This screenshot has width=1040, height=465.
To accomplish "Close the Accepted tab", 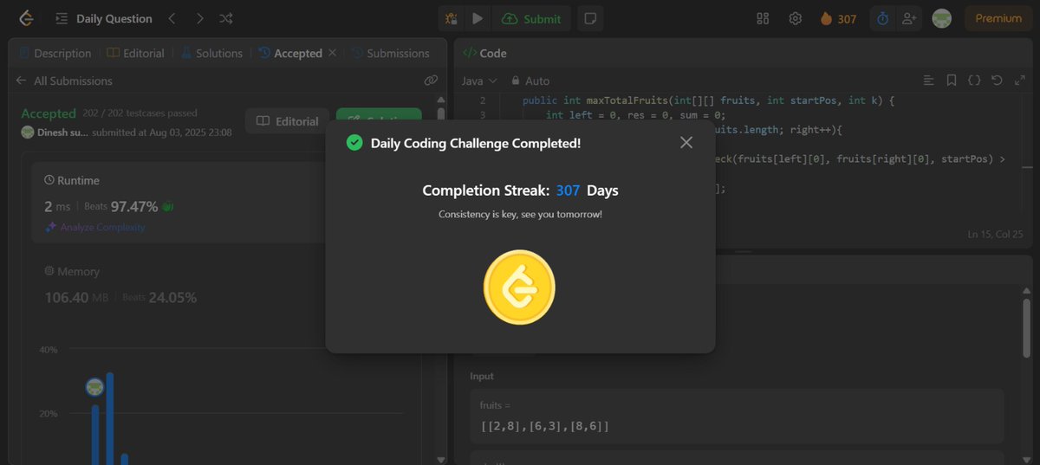I will (331, 53).
